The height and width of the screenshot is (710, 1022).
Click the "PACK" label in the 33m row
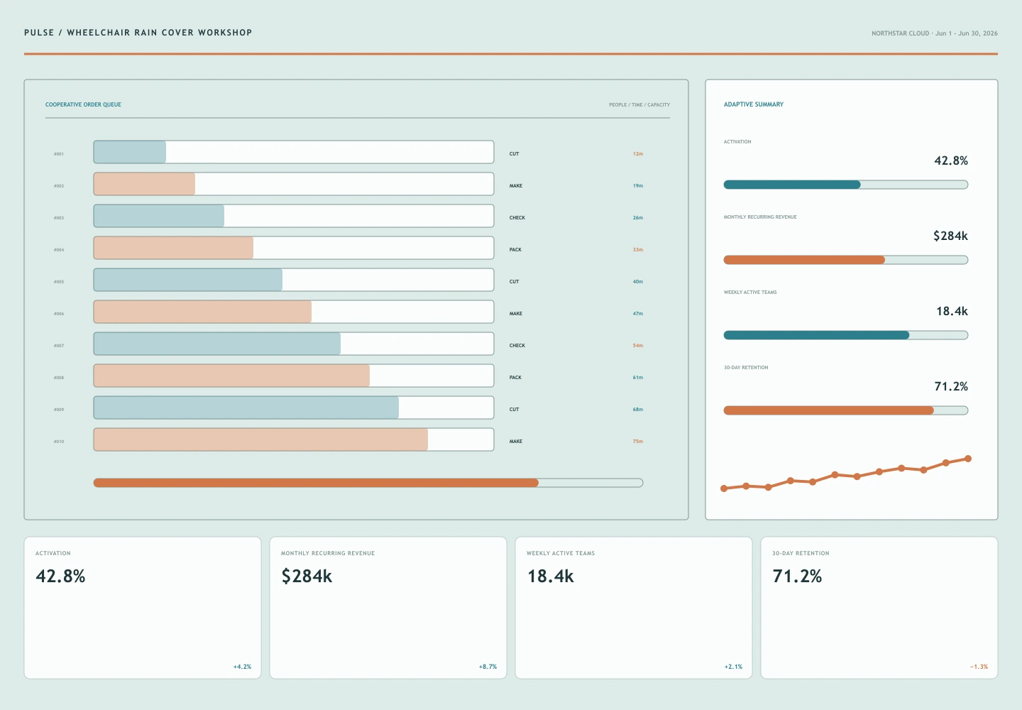pos(516,250)
